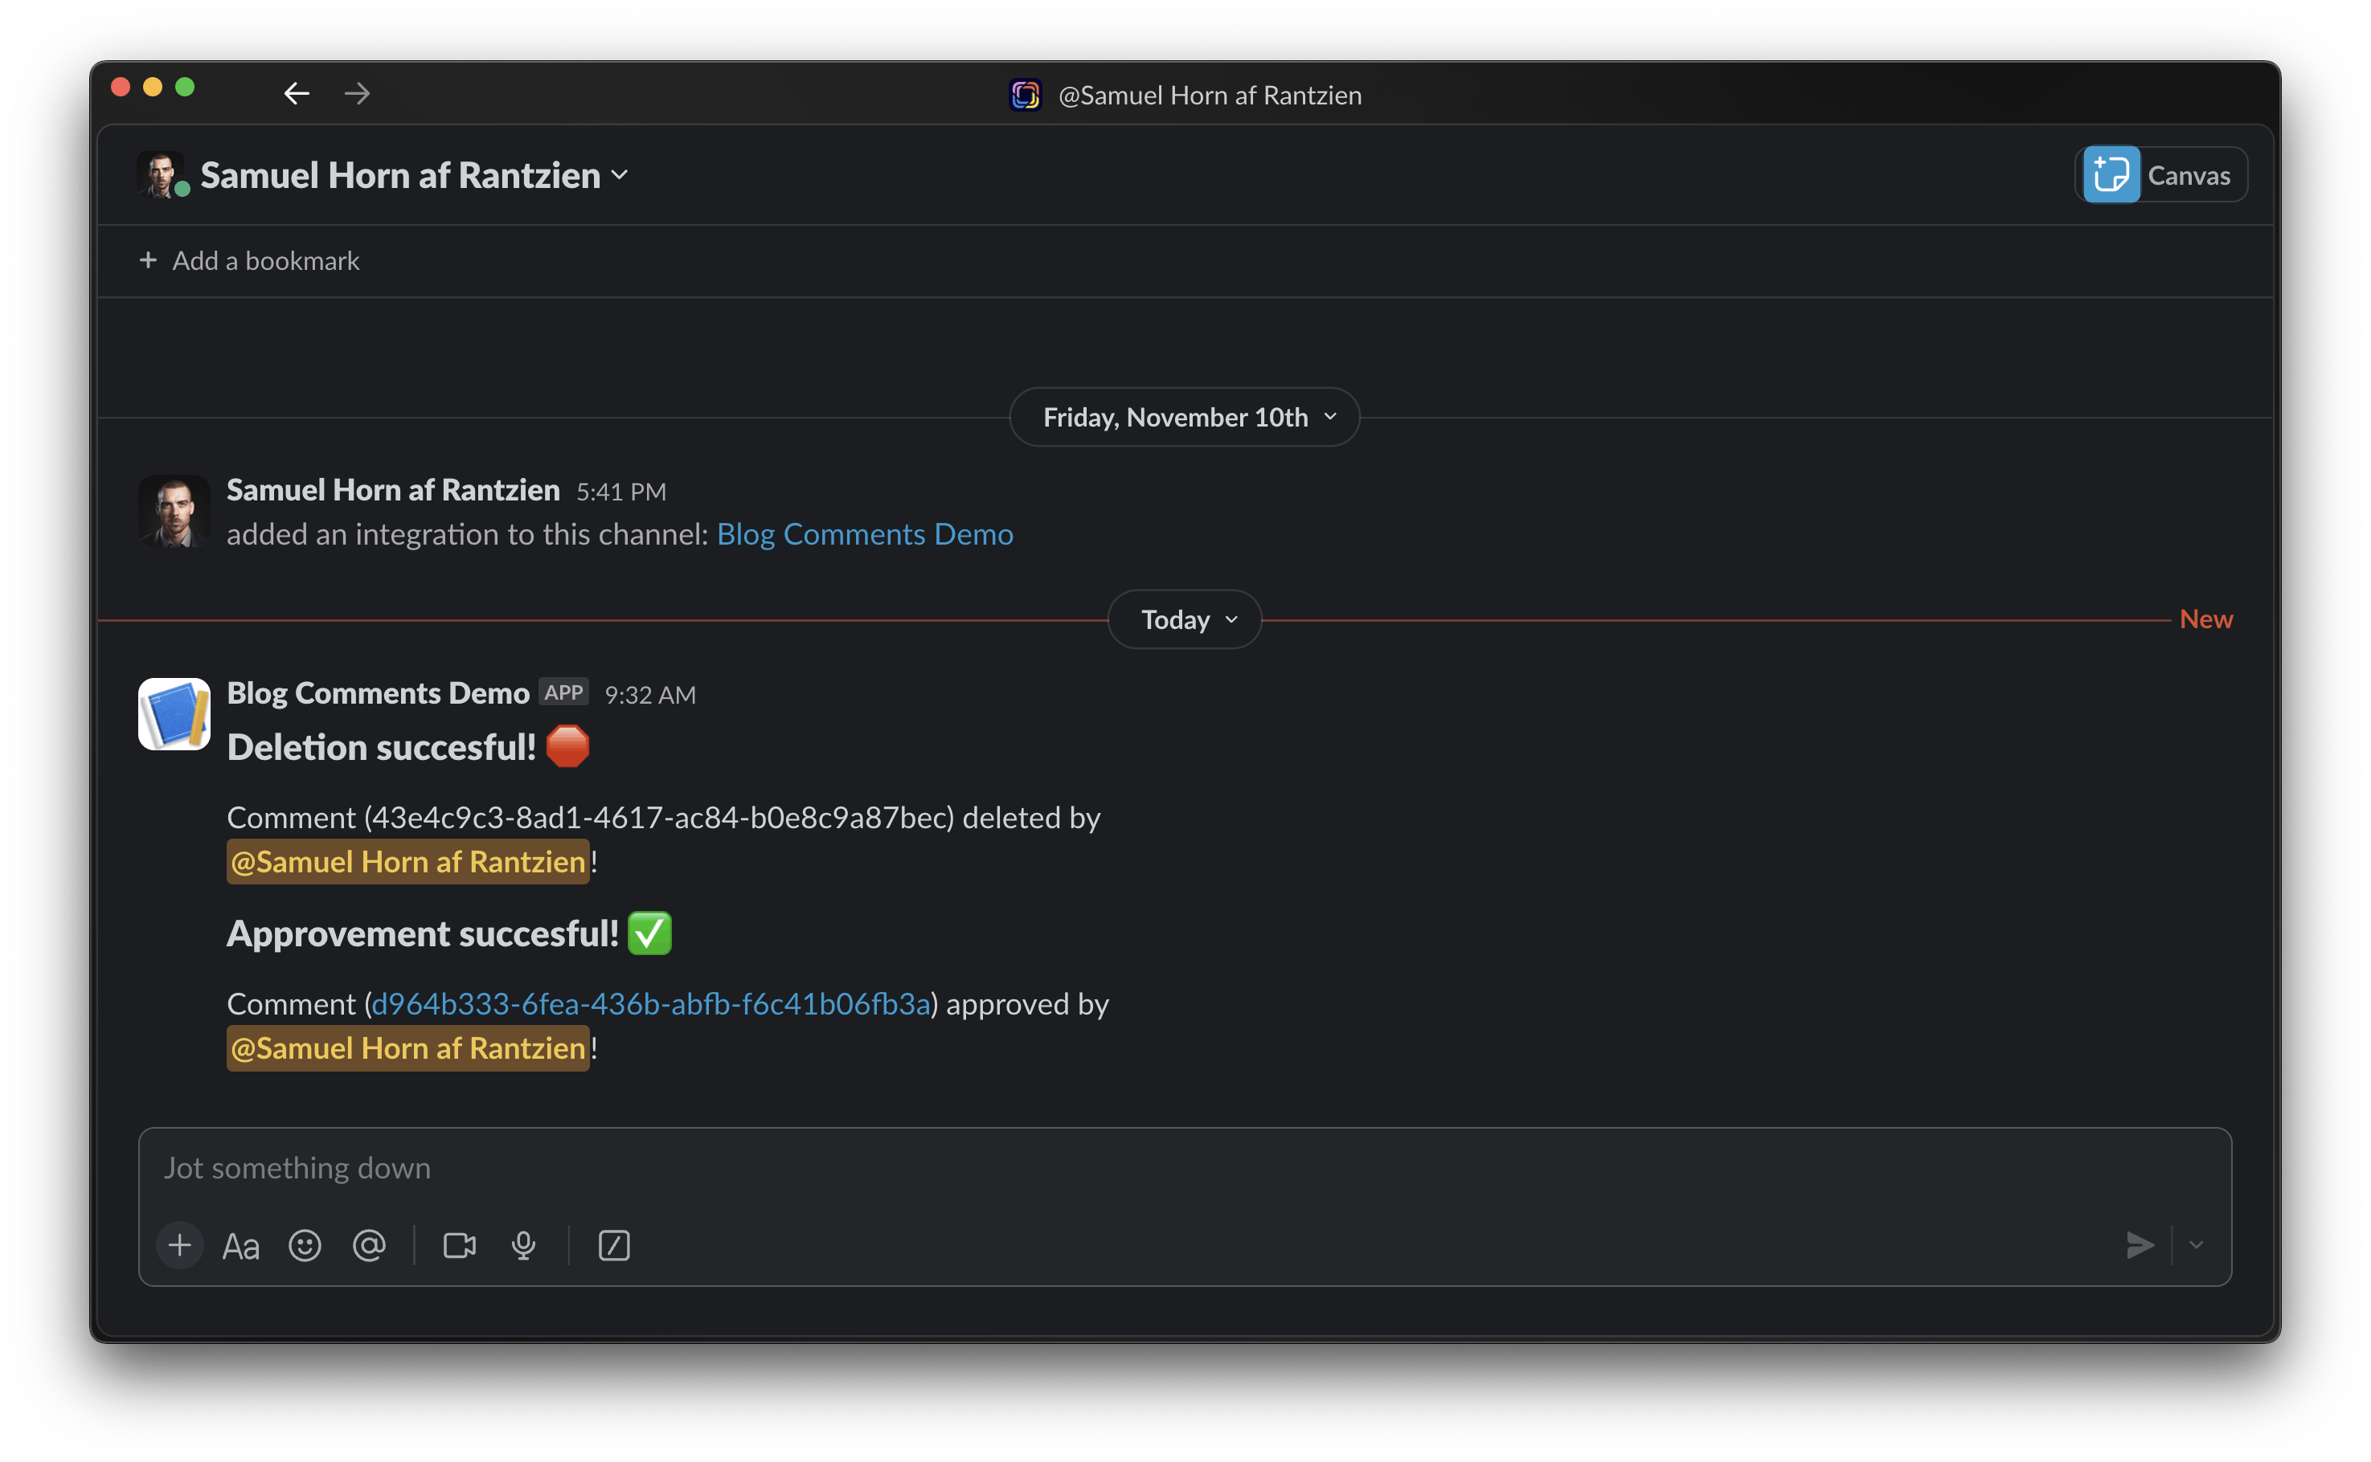Mention someone using the @ icon

point(369,1245)
